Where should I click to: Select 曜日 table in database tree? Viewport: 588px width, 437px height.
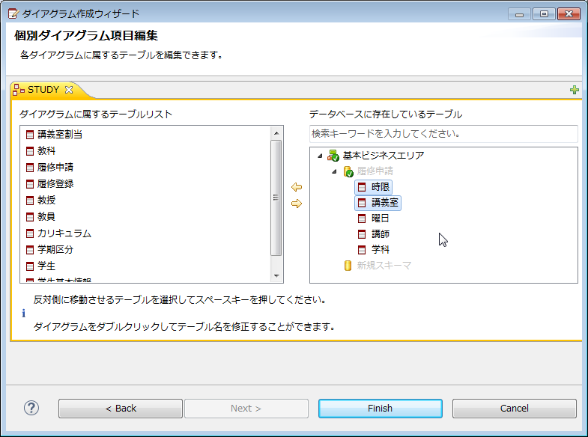tap(381, 218)
